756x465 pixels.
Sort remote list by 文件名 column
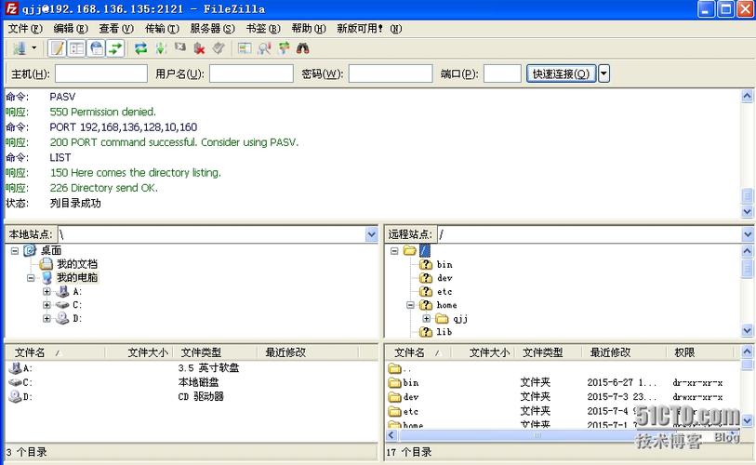[x=410, y=352]
